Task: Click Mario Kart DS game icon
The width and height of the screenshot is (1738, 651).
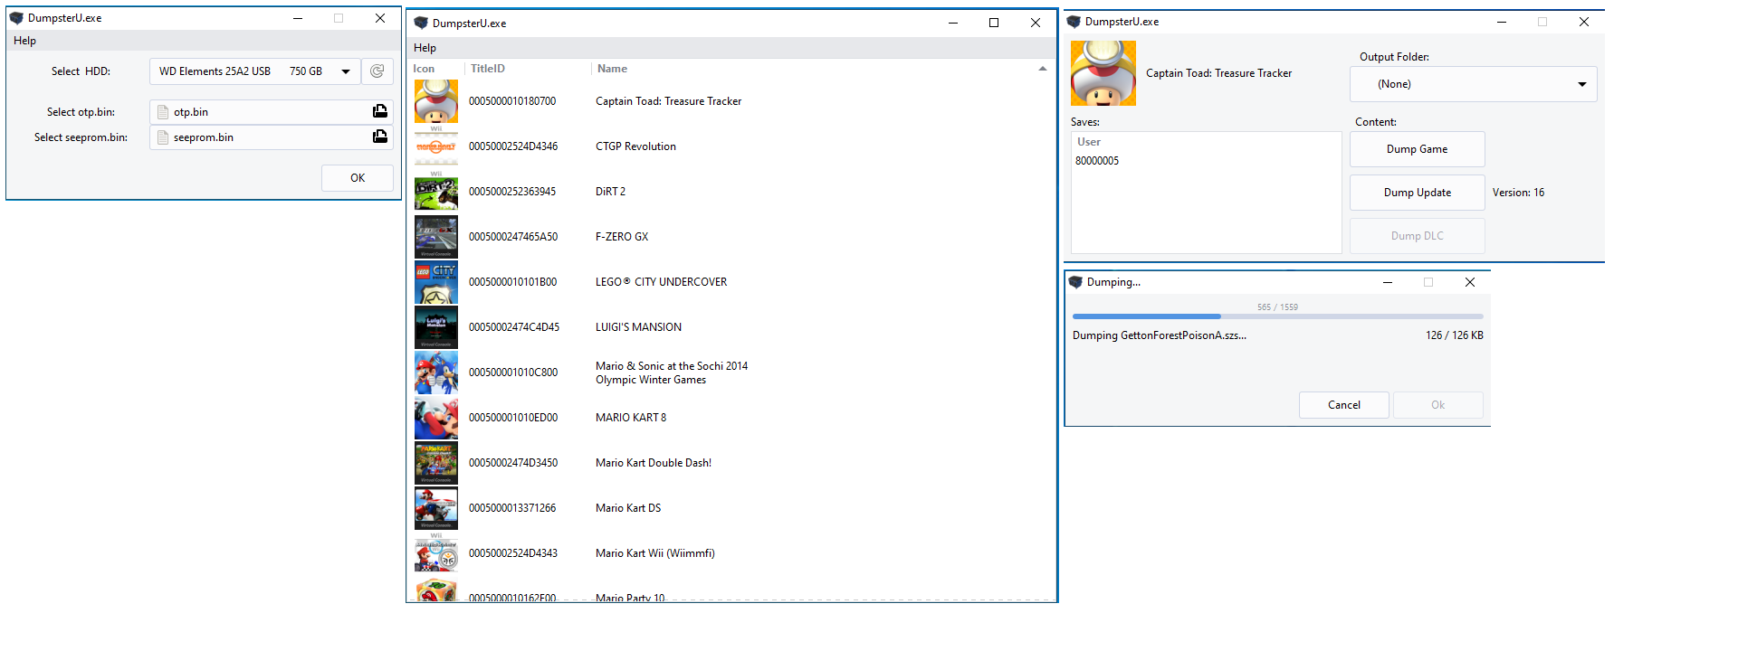Action: pyautogui.click(x=436, y=508)
